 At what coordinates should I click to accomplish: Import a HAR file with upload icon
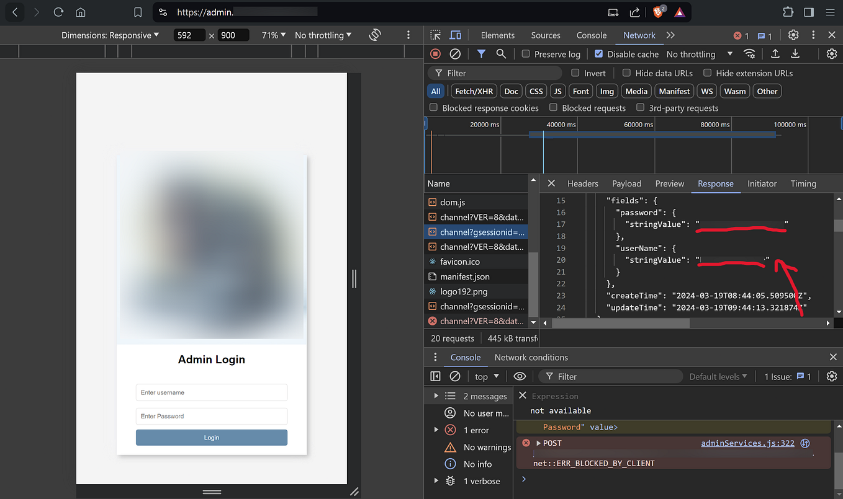tap(775, 54)
